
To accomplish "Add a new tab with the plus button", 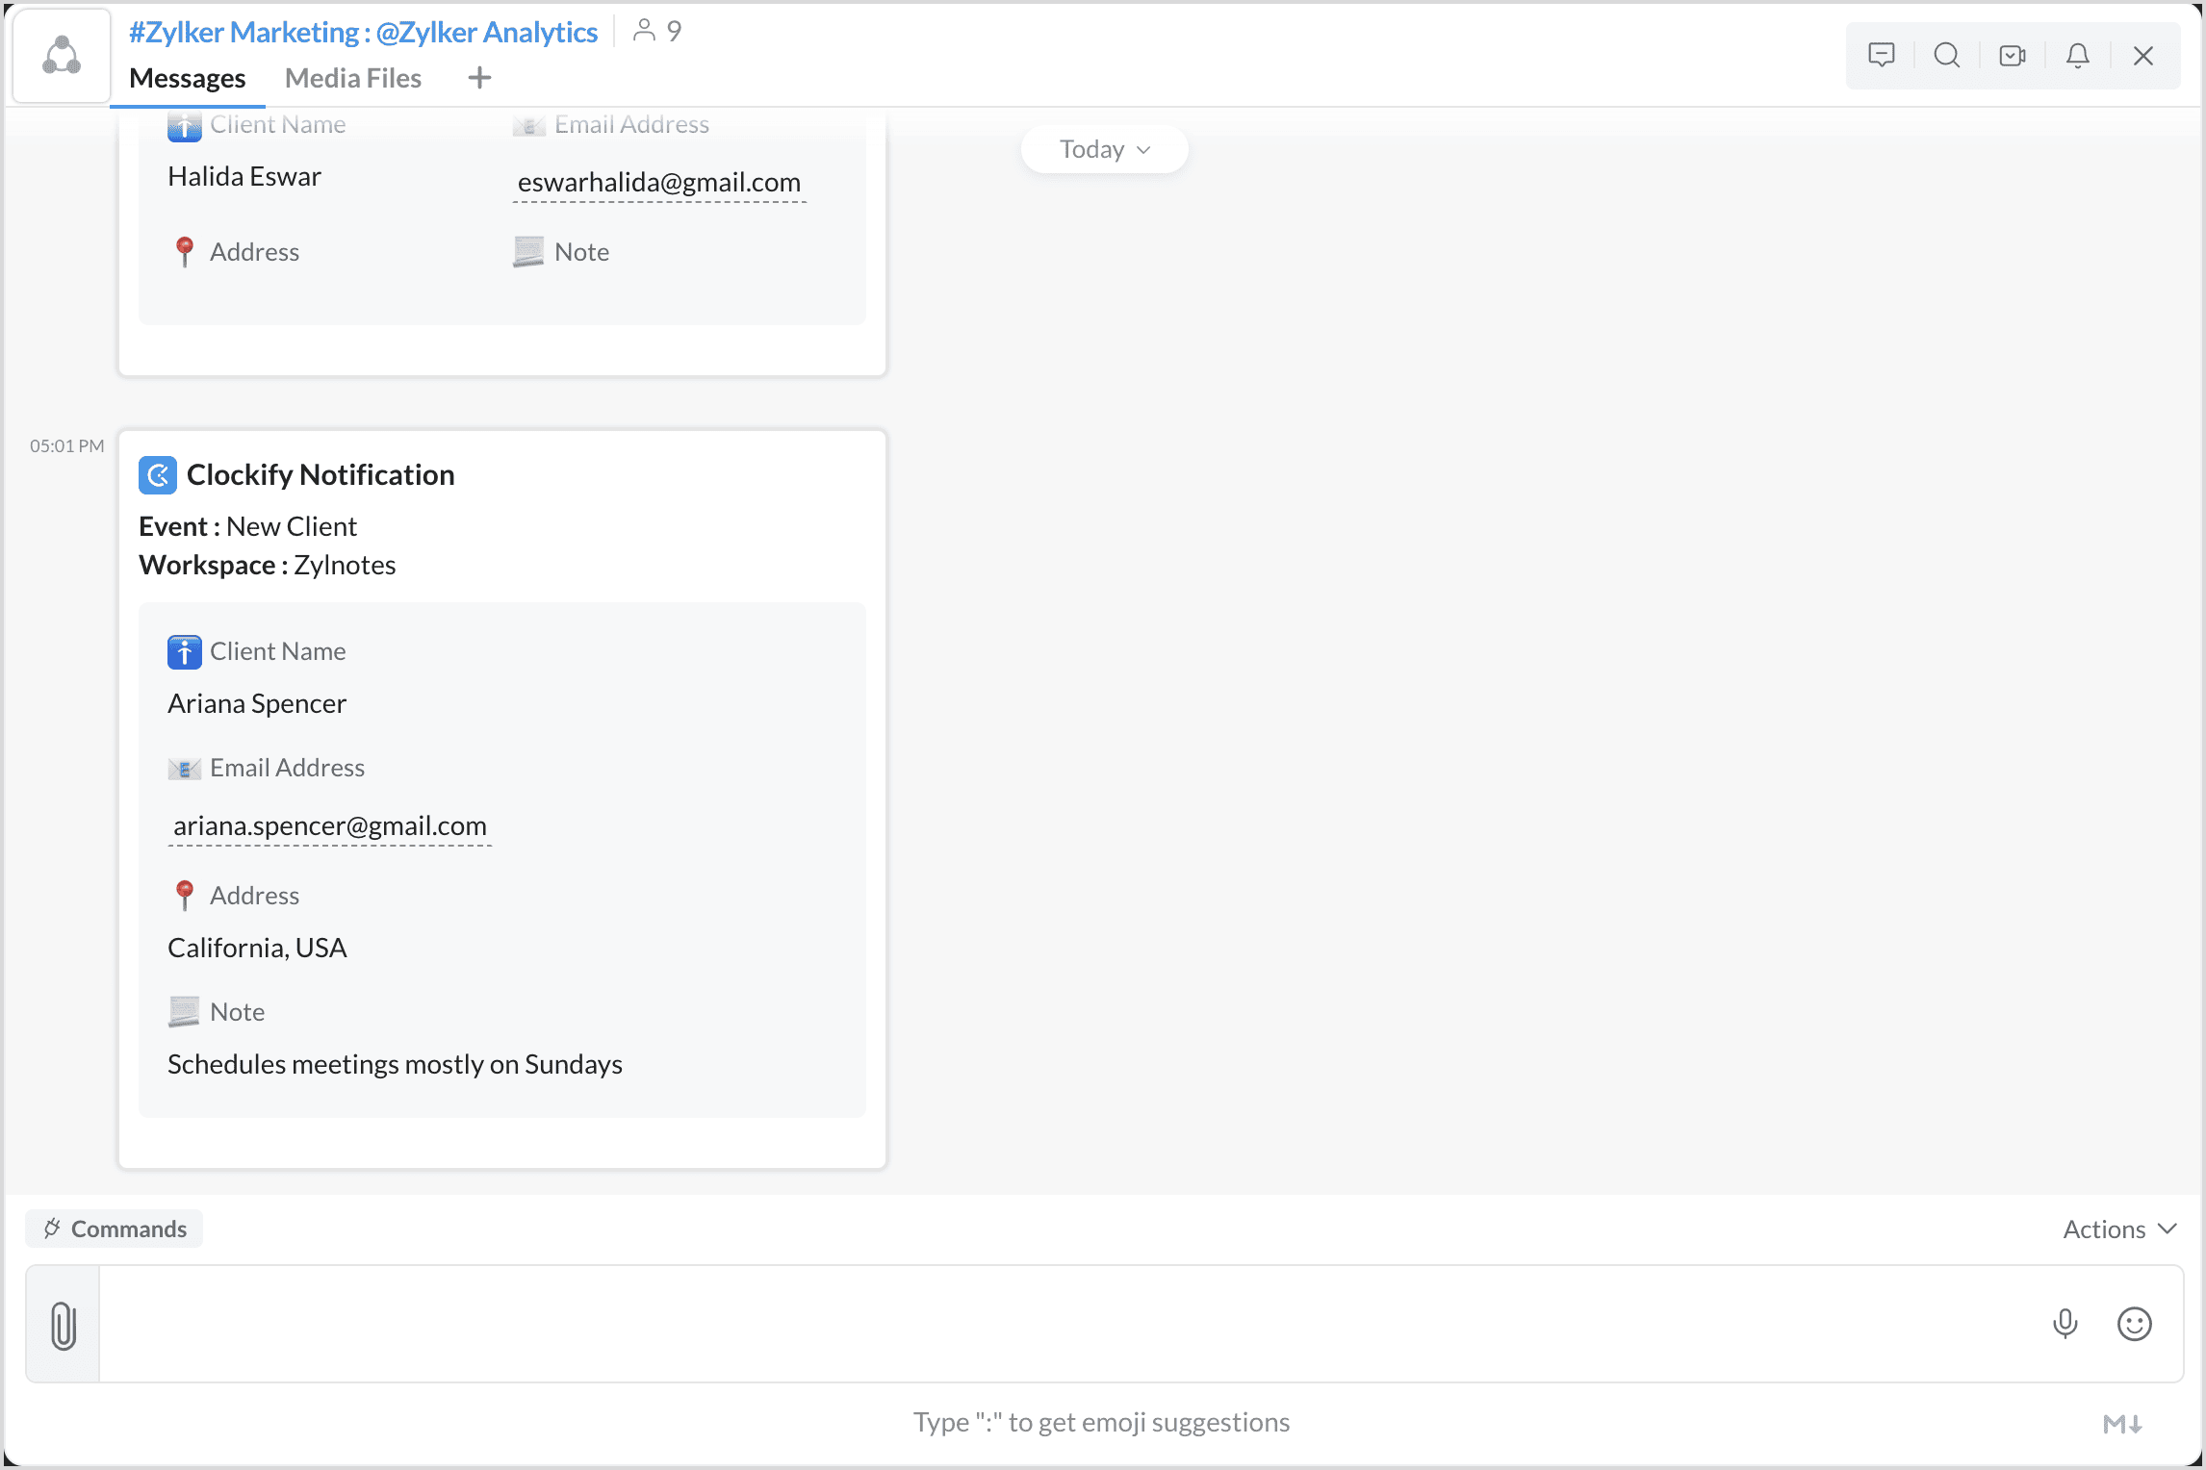I will click(x=479, y=78).
